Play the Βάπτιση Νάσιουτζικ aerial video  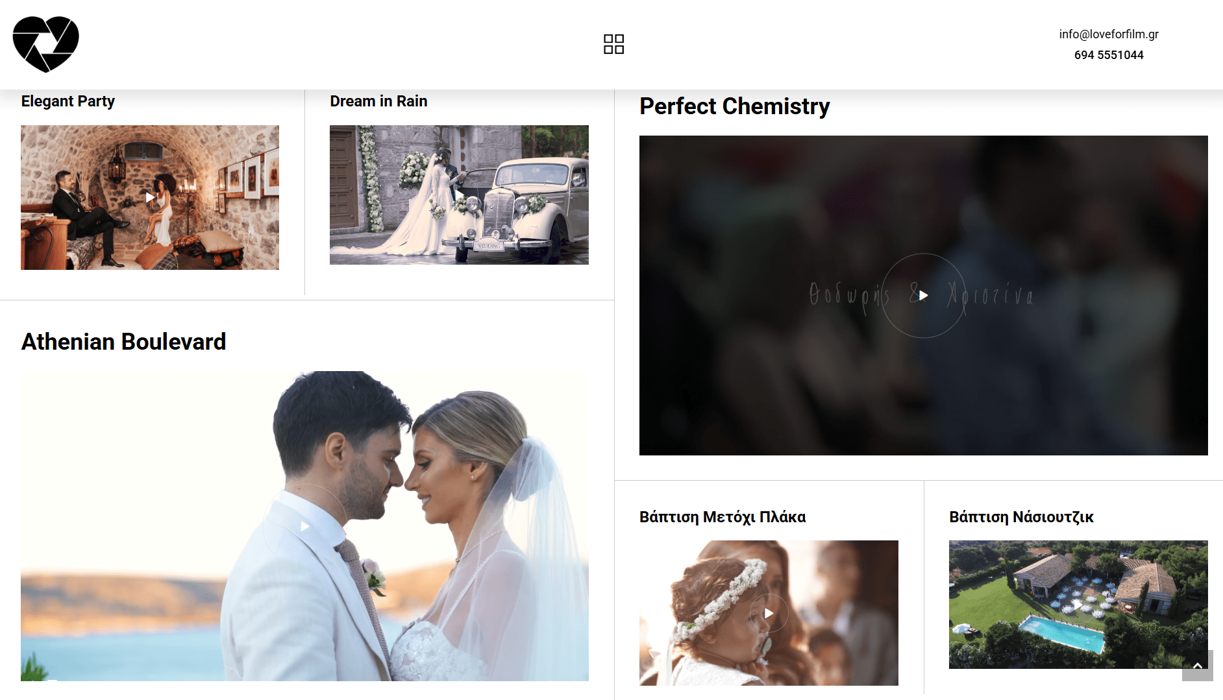point(1078,605)
